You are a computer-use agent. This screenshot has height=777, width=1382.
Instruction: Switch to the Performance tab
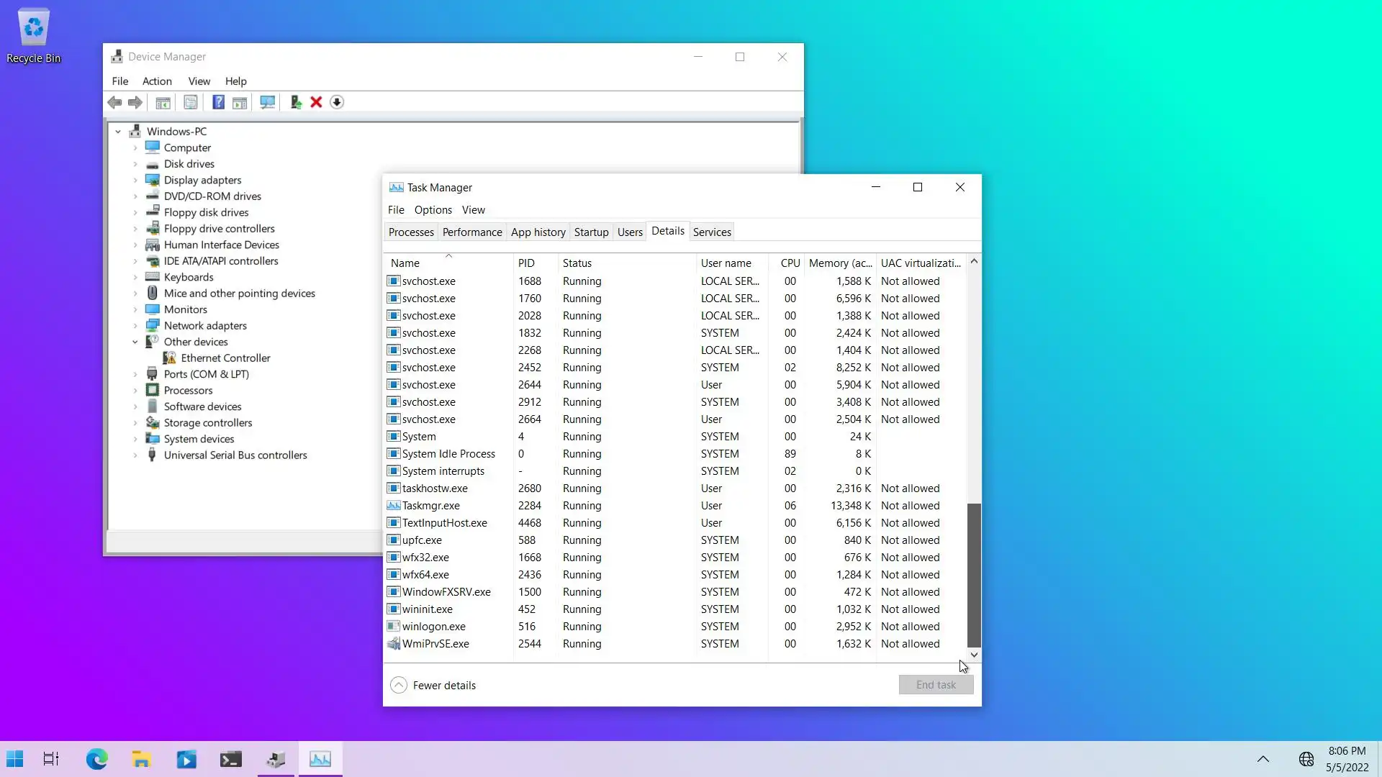472,232
